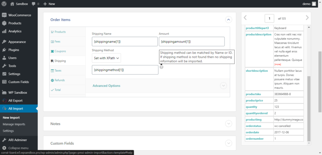Click the 2017-12-06 date value
Screen dimensions: 322x155
tap(281, 132)
